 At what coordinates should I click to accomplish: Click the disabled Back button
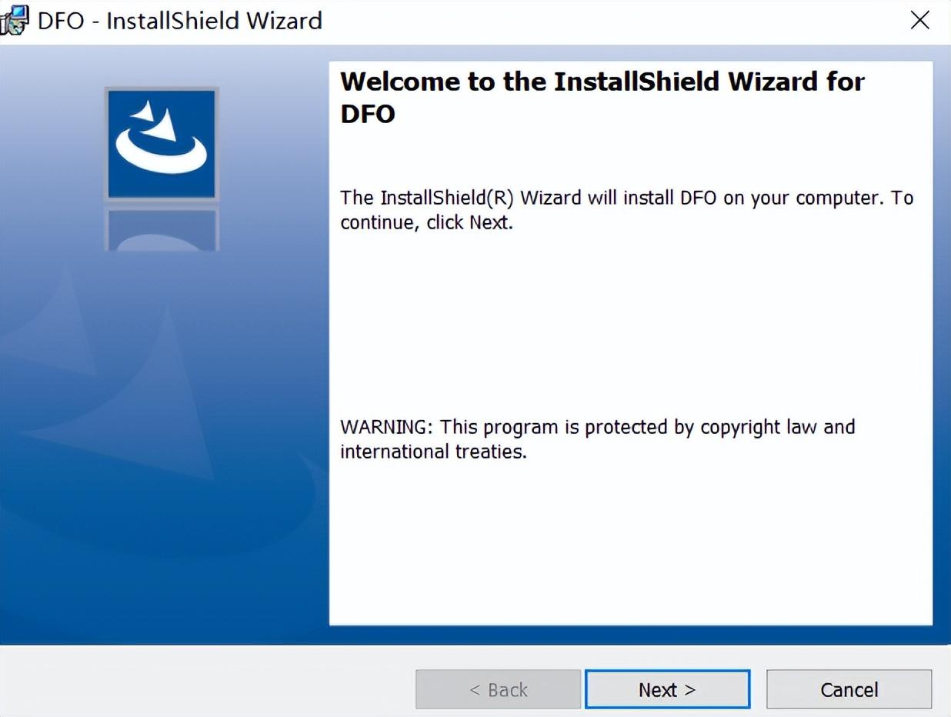point(498,689)
